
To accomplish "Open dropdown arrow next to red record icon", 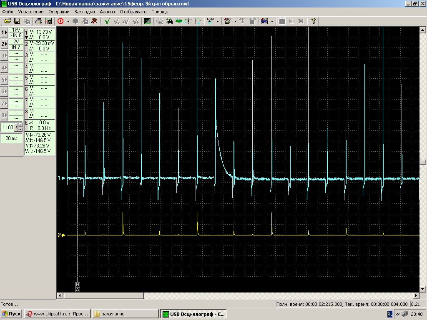I will [x=68, y=21].
